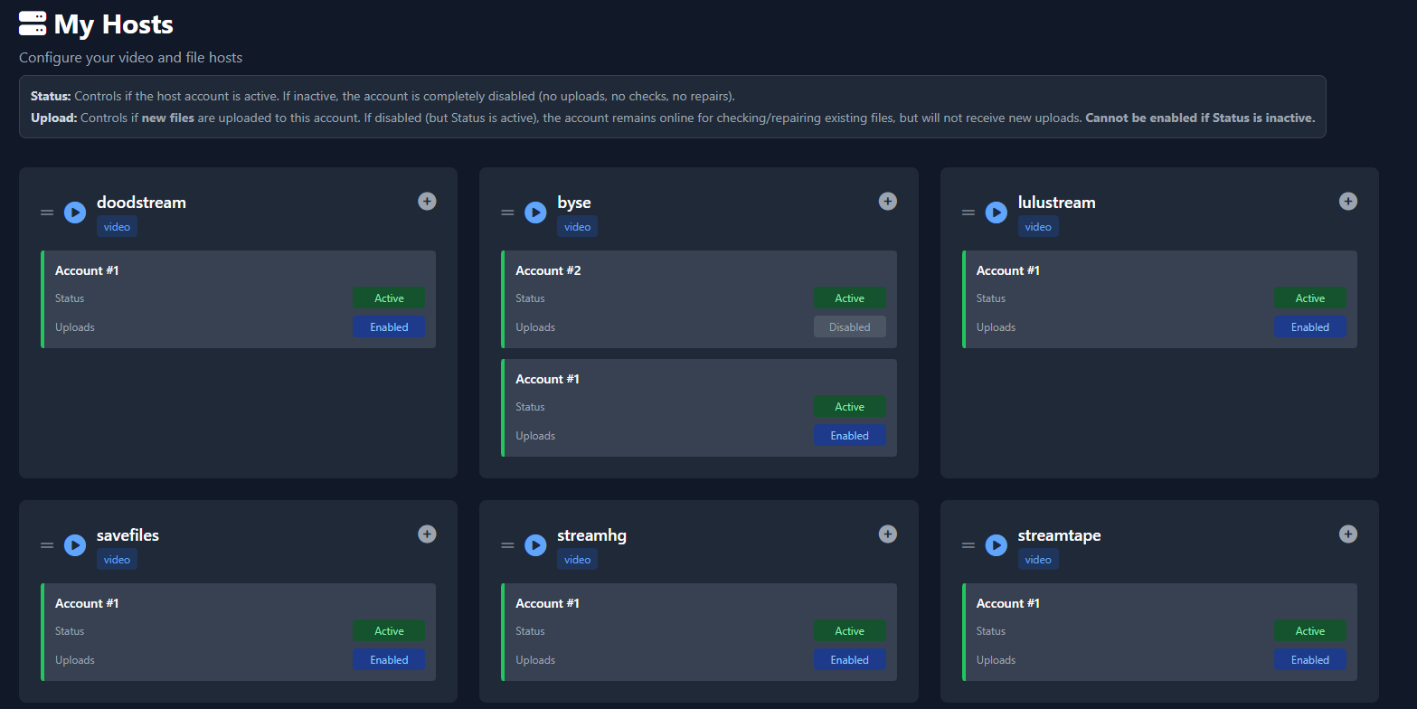The height and width of the screenshot is (709, 1417).
Task: Toggle byse Account #1 uploads Enabled button
Action: 849,436
